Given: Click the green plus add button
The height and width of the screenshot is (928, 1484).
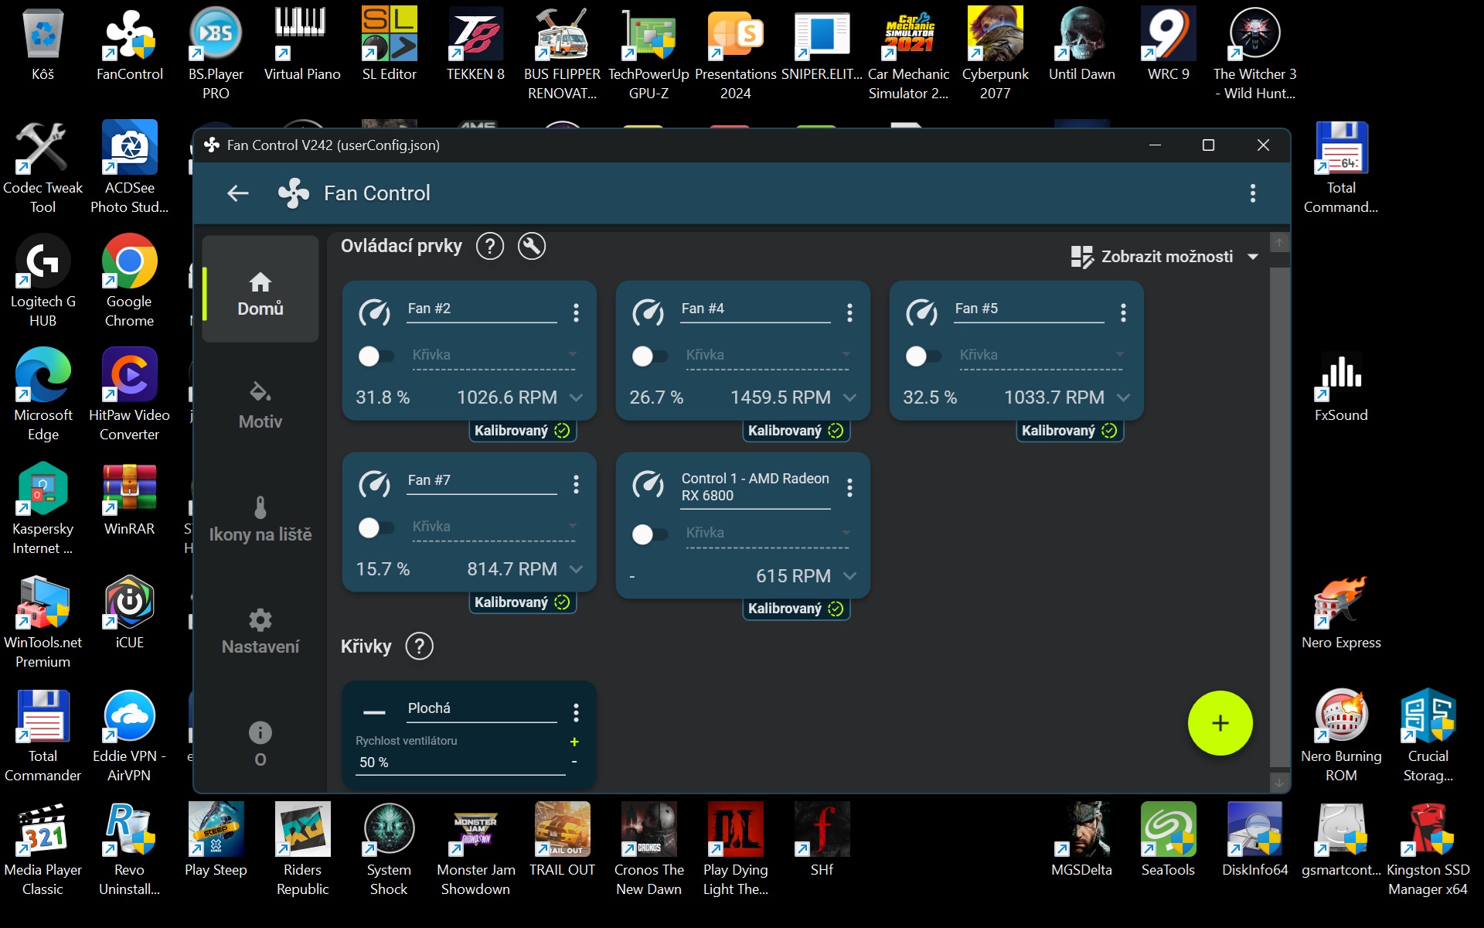Looking at the screenshot, I should 1220,723.
